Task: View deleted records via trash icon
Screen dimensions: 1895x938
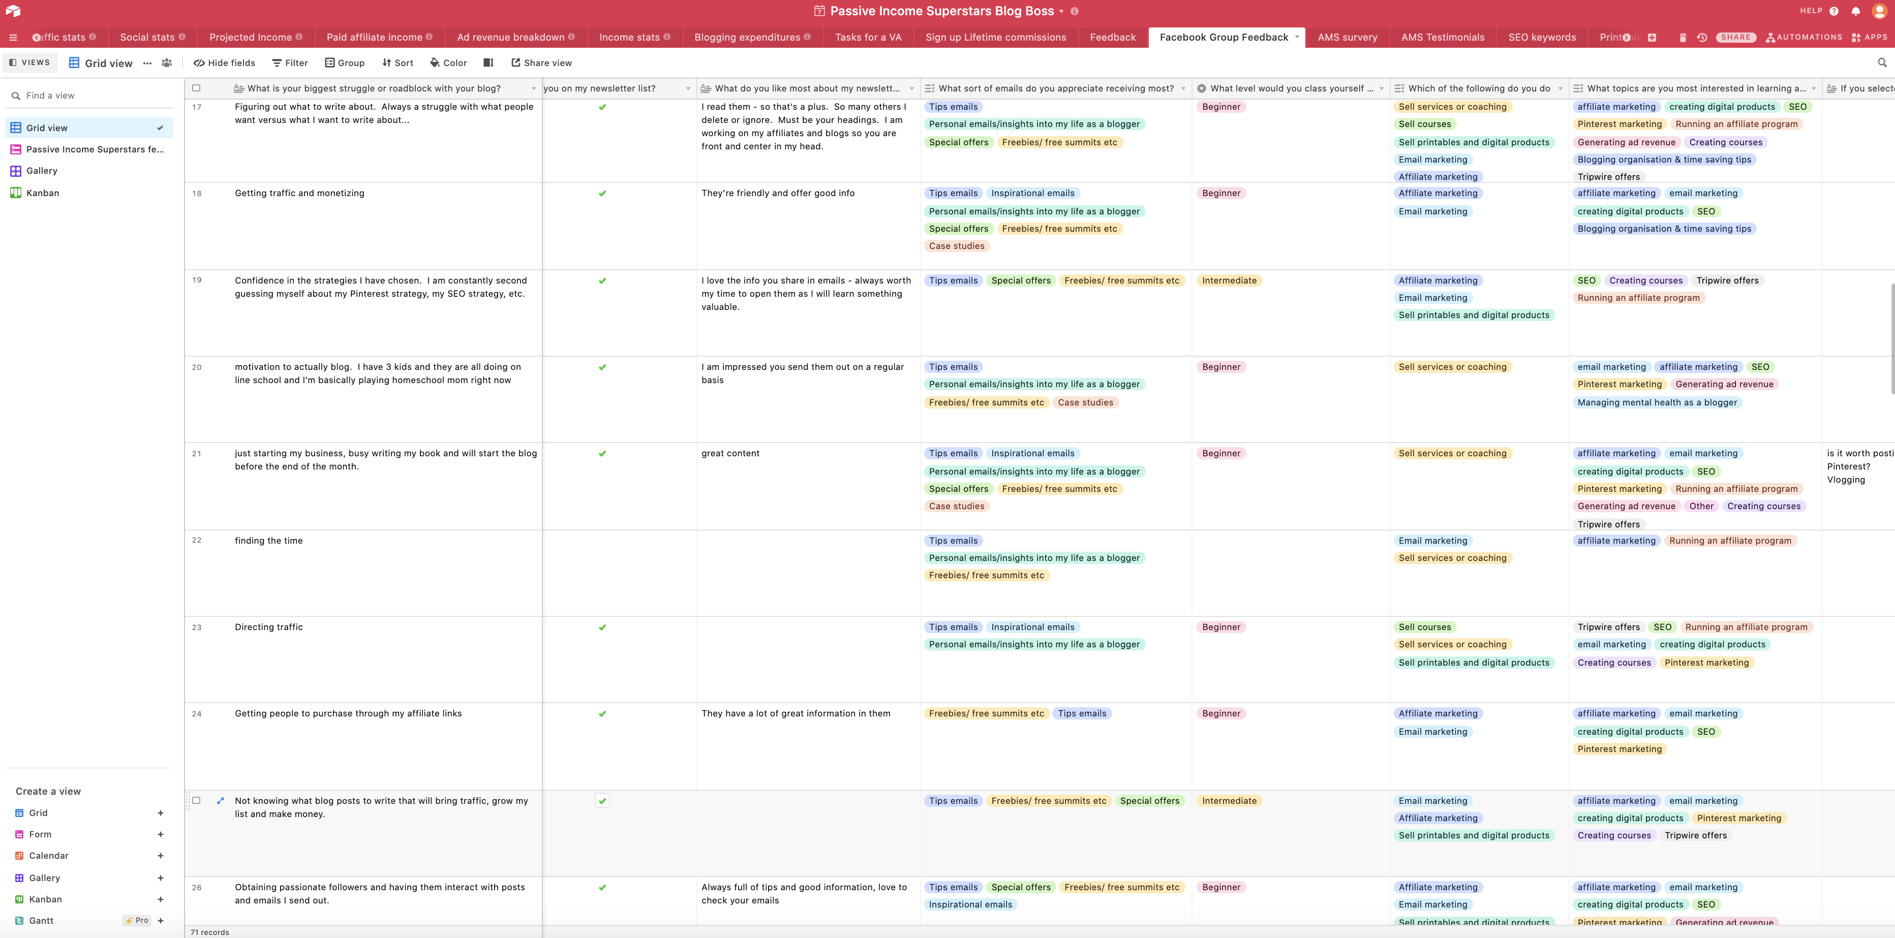Action: click(1683, 37)
